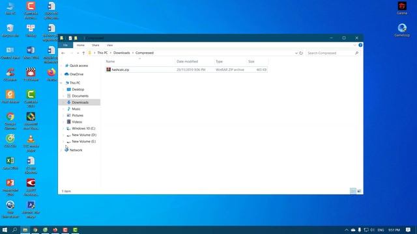Image resolution: width=417 pixels, height=234 pixels.
Task: Open Firefox desktop shortcut
Action: 51,75
